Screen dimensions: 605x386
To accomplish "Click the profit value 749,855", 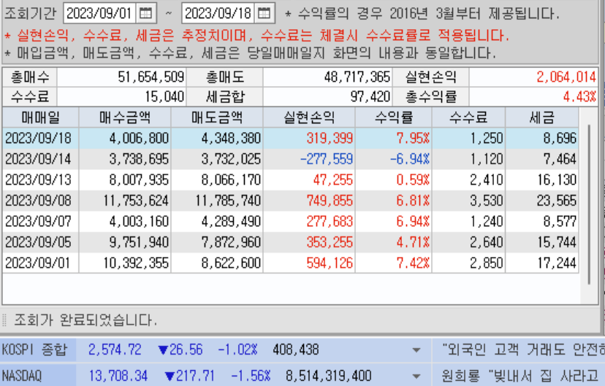I will 330,201.
